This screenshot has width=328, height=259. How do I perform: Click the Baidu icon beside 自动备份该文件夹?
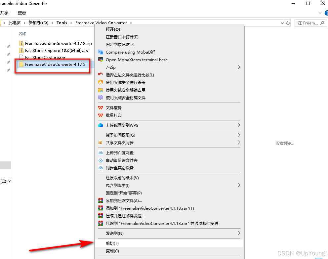coord(101,160)
